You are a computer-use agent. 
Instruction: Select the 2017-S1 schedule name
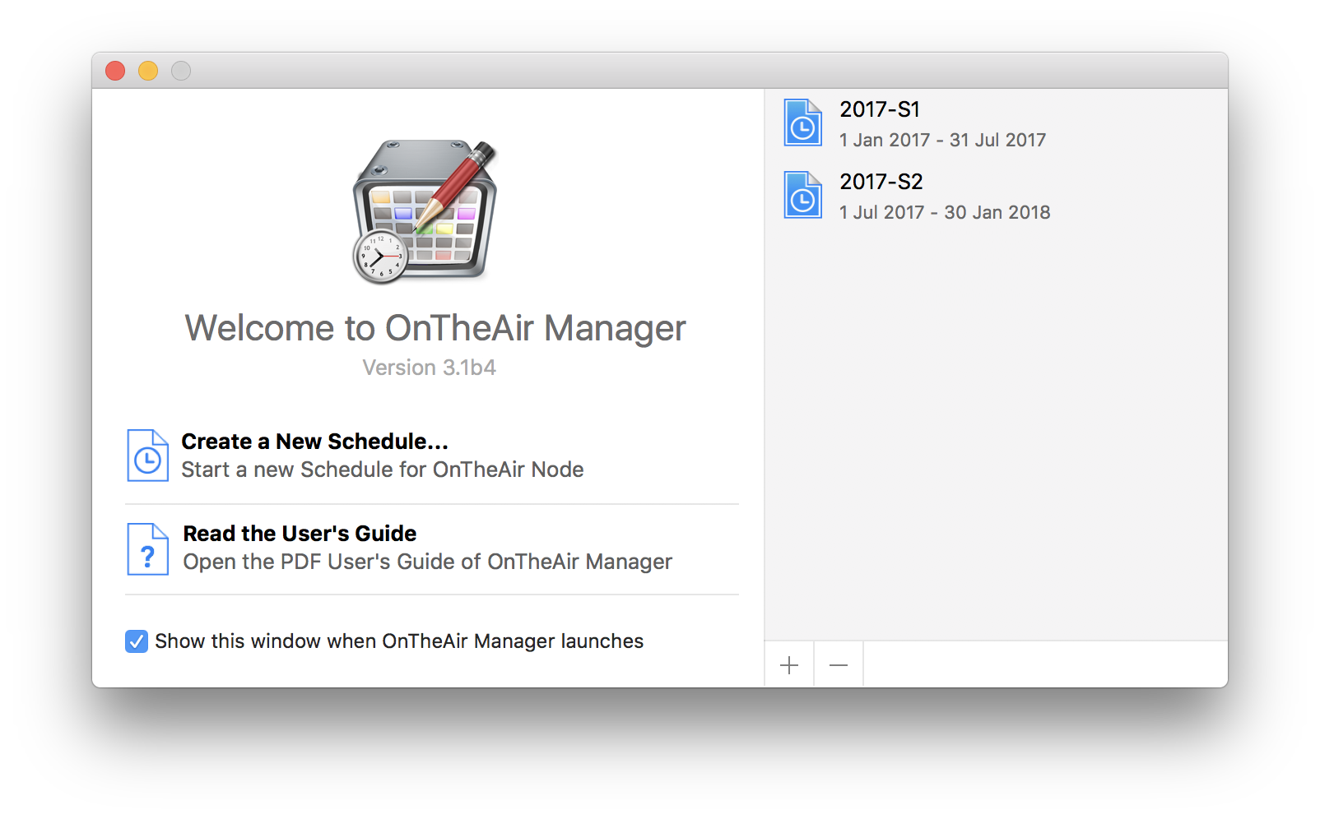(880, 109)
